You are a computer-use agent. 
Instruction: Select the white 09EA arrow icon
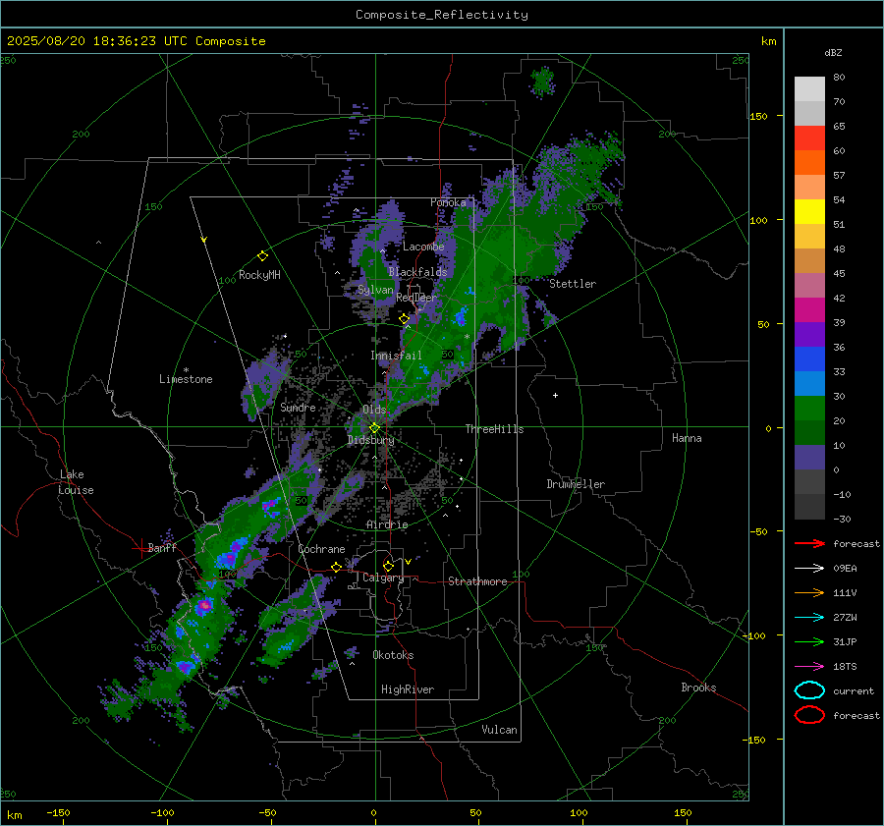pos(809,568)
